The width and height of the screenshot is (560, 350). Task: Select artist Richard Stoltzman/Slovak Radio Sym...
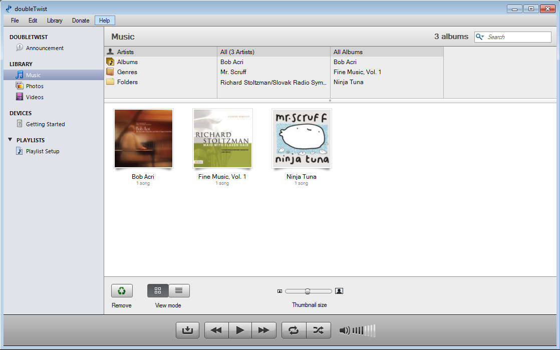tap(273, 82)
